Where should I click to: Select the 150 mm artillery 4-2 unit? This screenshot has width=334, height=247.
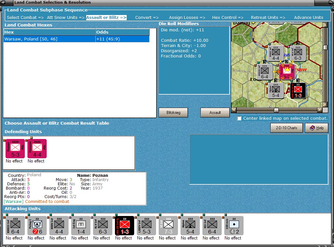(x=234, y=225)
